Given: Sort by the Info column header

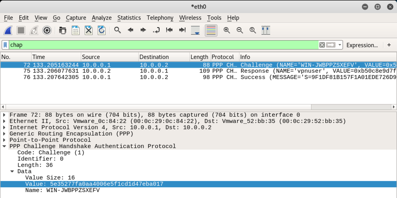Looking at the screenshot, I should coord(318,57).
